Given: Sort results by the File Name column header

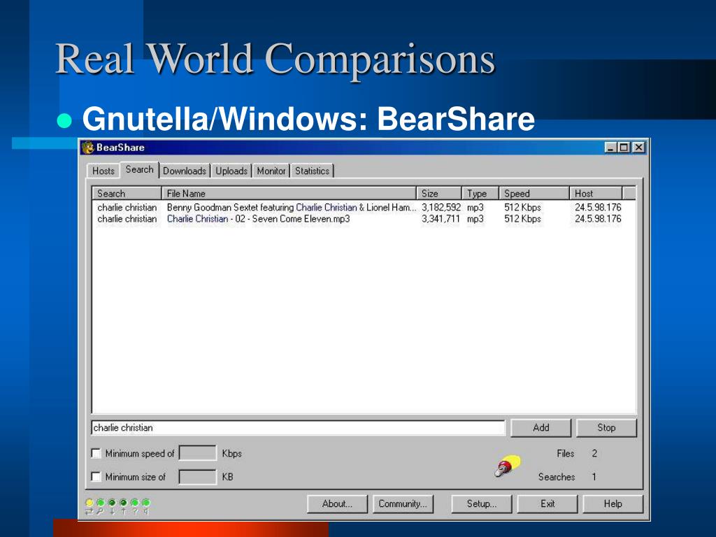Looking at the screenshot, I should click(x=289, y=194).
